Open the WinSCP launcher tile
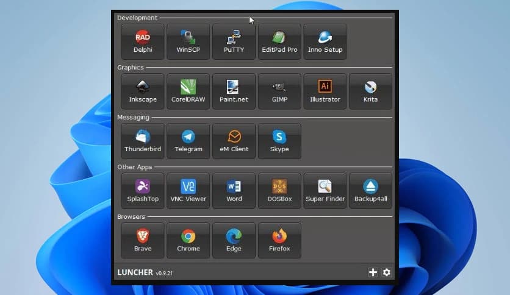Image resolution: width=510 pixels, height=295 pixels. [x=189, y=42]
